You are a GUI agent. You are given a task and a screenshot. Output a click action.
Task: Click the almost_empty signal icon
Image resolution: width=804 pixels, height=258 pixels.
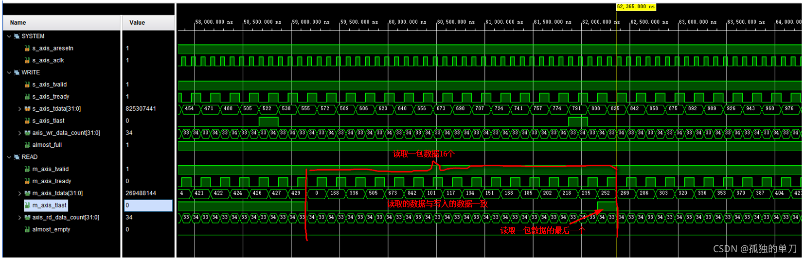point(27,229)
